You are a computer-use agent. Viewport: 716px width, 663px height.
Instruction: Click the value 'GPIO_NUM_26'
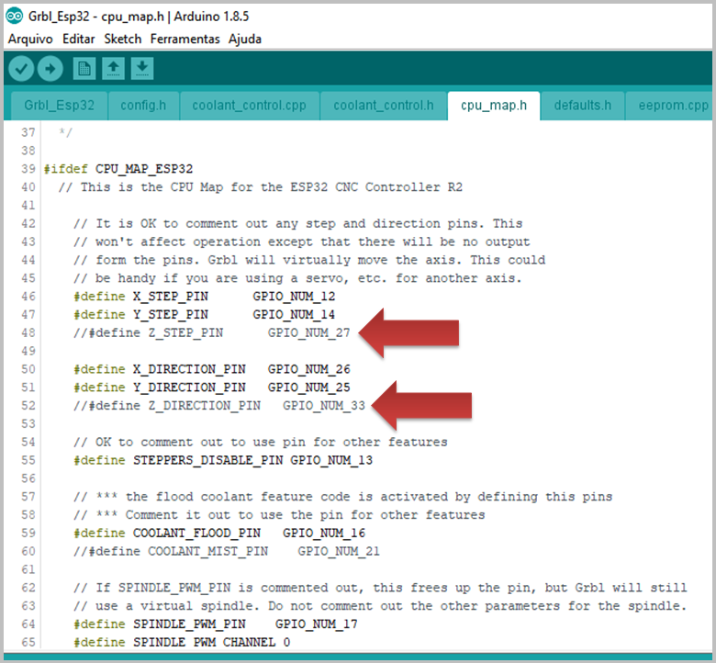tap(309, 369)
